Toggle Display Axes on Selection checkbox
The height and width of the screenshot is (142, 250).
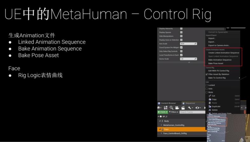pyautogui.click(x=181, y=40)
